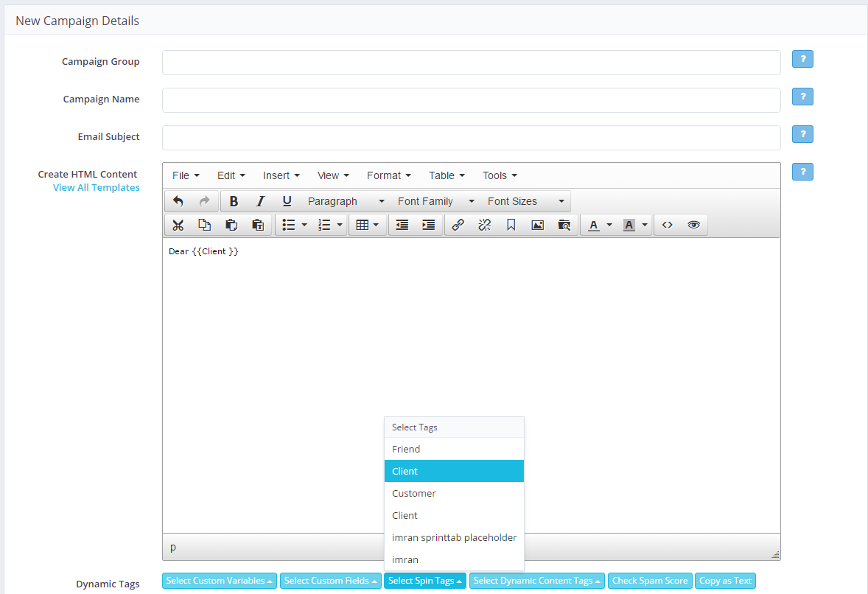Click the scissors cut icon
This screenshot has height=594, width=868.
point(178,225)
